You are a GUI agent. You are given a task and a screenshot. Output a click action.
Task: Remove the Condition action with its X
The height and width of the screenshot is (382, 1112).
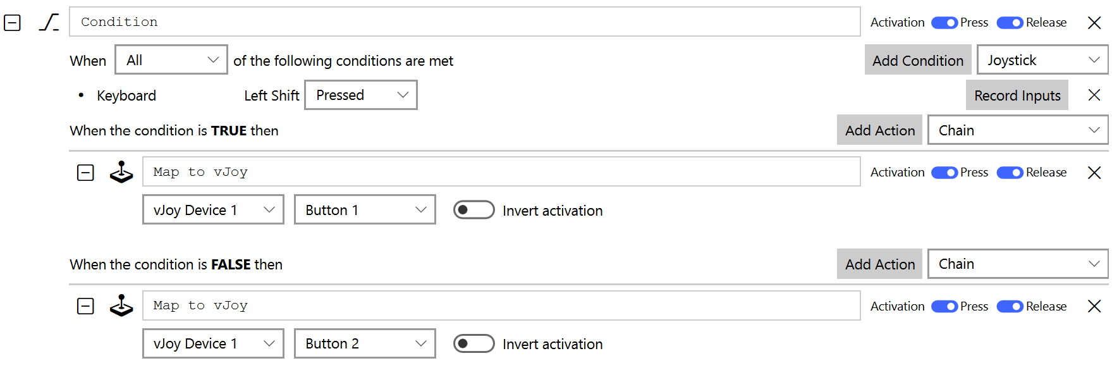tap(1094, 23)
